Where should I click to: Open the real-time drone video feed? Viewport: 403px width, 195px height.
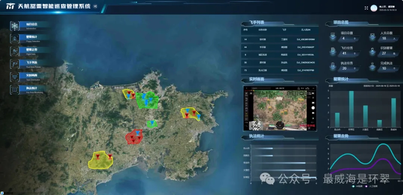pos(279,108)
